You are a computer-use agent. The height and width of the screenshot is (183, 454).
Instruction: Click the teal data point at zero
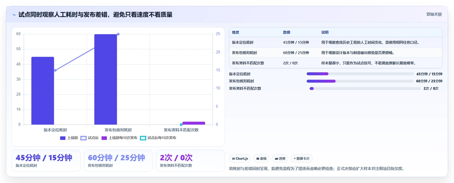(181, 125)
